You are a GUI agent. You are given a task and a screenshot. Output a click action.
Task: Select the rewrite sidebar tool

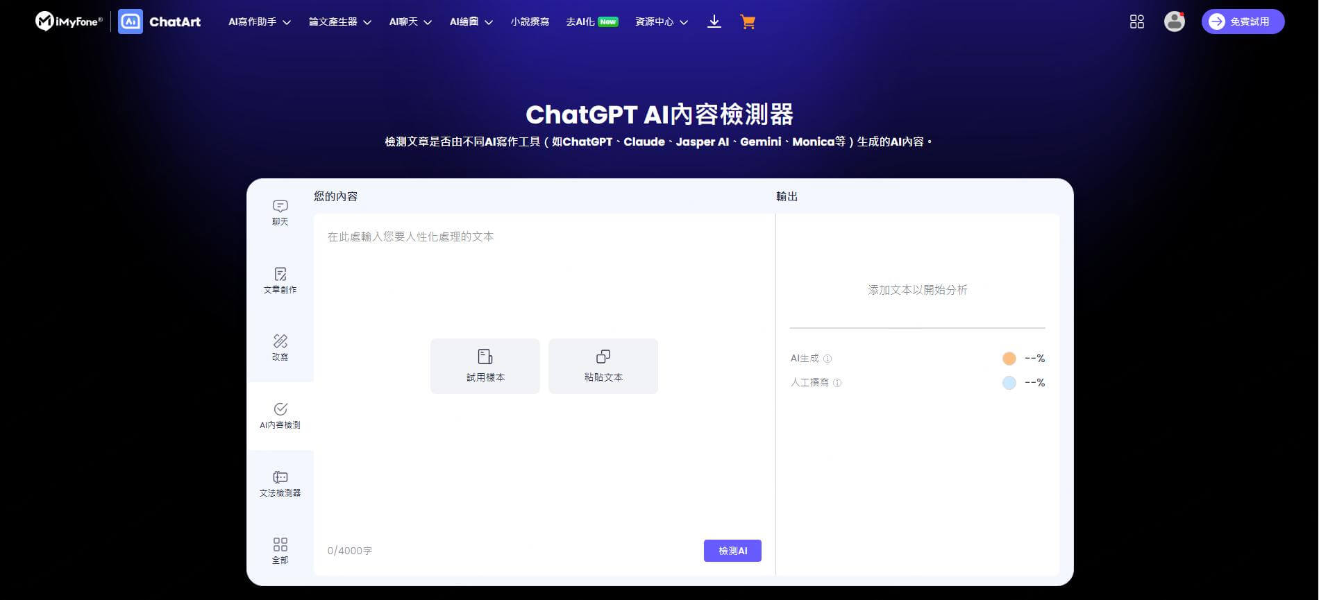(280, 348)
